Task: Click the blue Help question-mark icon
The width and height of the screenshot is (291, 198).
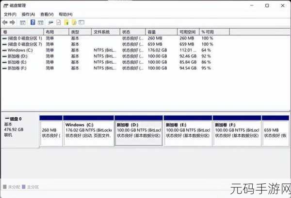Action: 33,22
